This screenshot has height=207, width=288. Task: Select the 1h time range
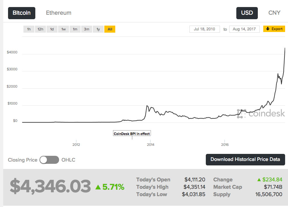[x=29, y=29]
